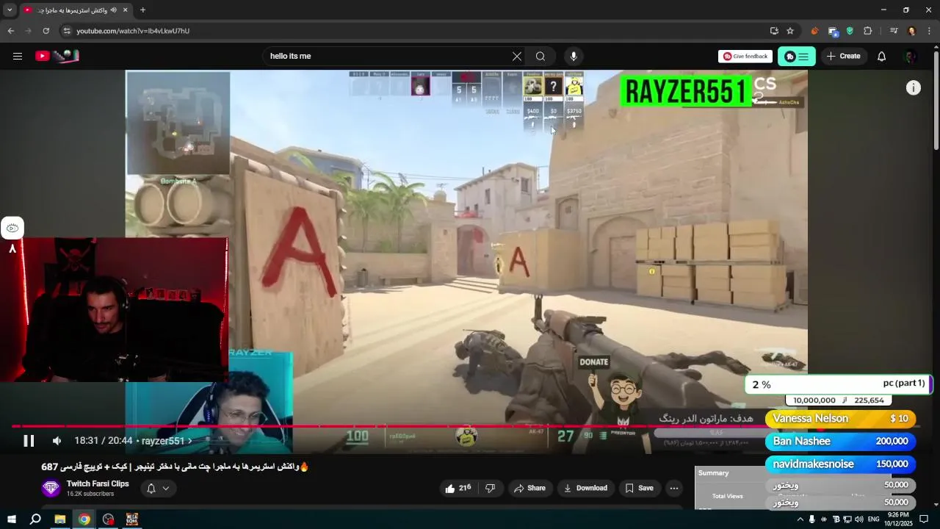Image resolution: width=940 pixels, height=529 pixels.
Task: Install app icon in address bar
Action: [774, 31]
